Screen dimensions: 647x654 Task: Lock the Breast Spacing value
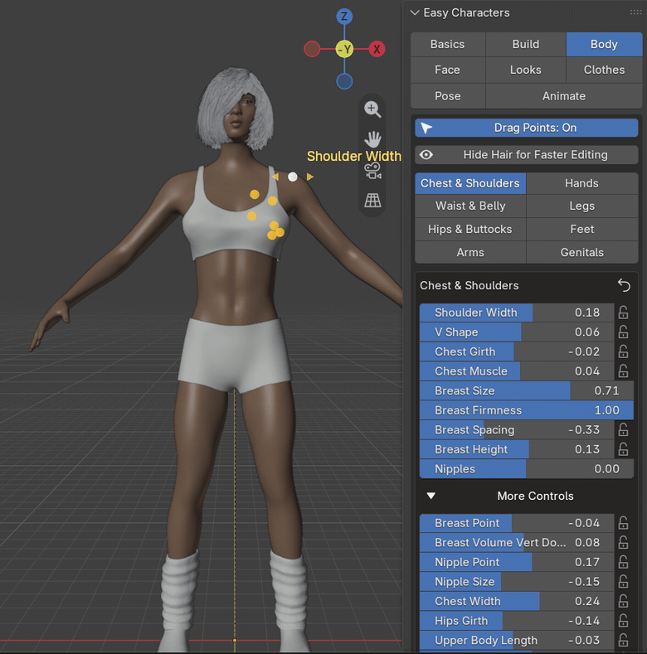[x=623, y=429]
